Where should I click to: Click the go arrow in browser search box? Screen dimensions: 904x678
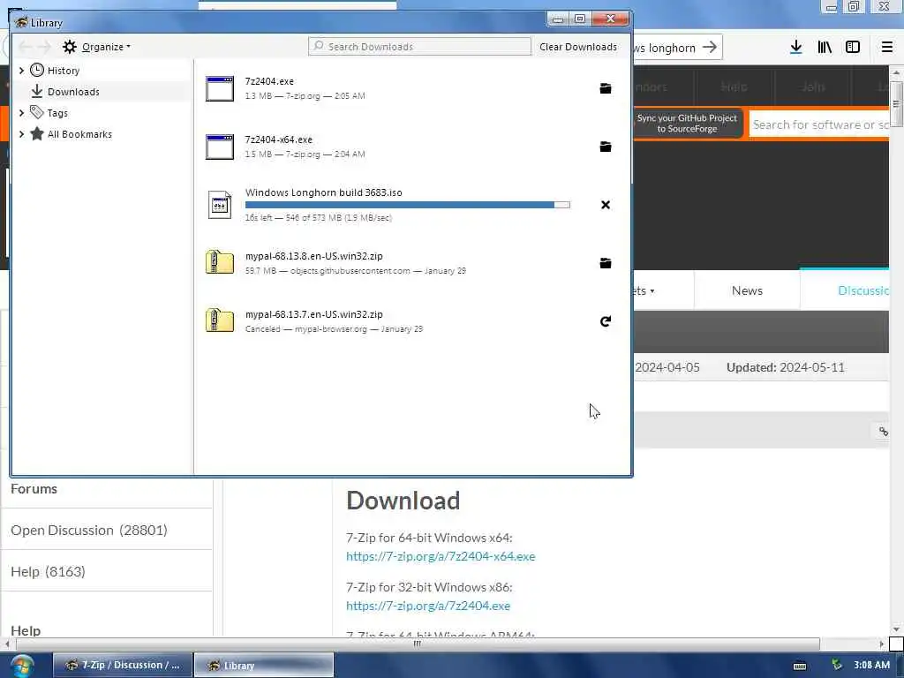[x=711, y=48]
